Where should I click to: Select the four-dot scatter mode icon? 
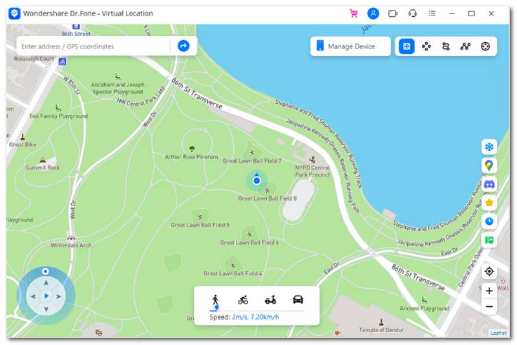pyautogui.click(x=427, y=47)
